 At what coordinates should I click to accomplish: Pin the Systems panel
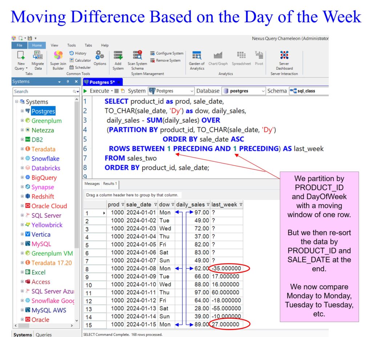point(68,82)
